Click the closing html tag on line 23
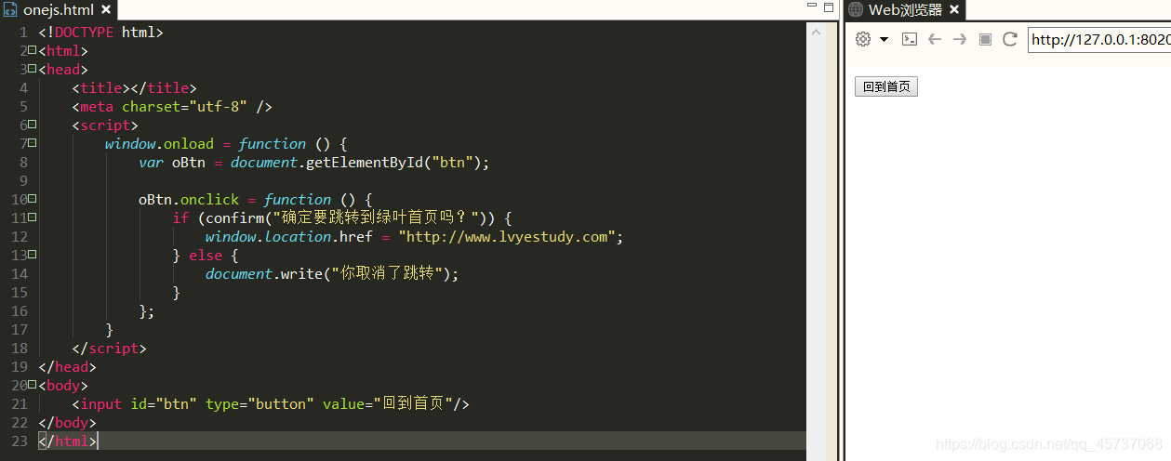This screenshot has height=461, width=1171. (x=67, y=441)
